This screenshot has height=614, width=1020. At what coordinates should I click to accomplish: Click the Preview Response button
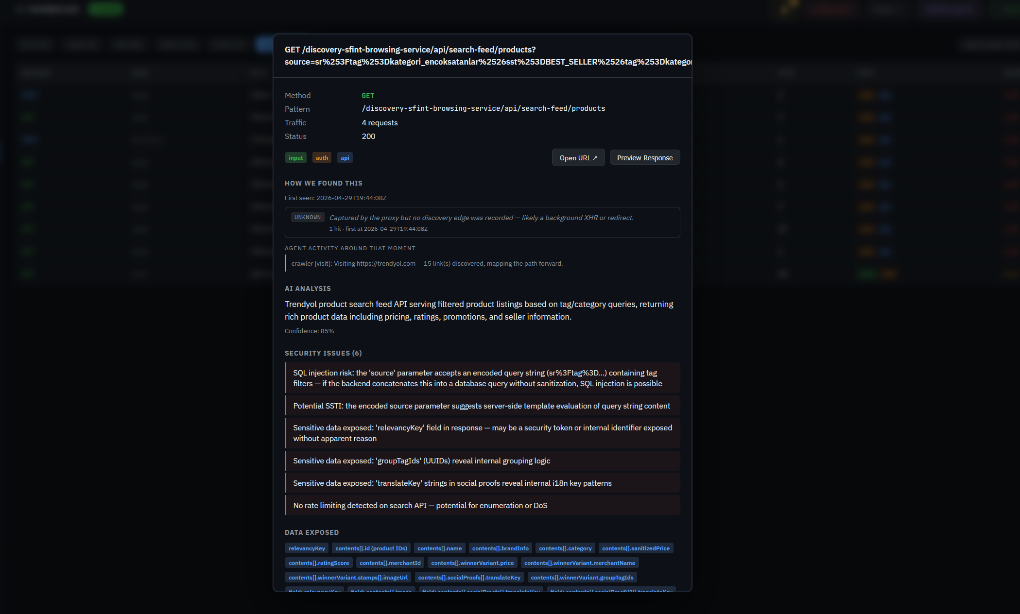(645, 158)
